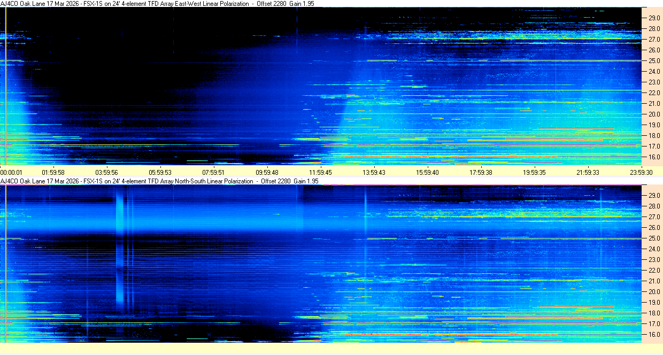
Task: Pick 24.0 on the North-South frequency scale
Action: point(654,249)
